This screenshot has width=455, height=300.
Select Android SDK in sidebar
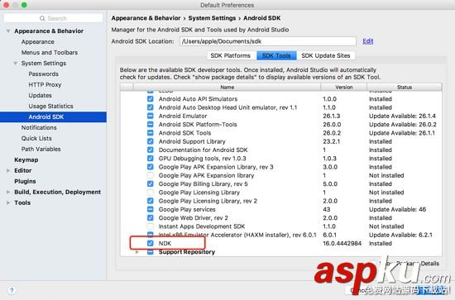(53, 117)
